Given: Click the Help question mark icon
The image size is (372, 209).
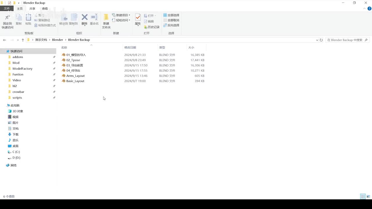Looking at the screenshot, I should [x=369, y=9].
